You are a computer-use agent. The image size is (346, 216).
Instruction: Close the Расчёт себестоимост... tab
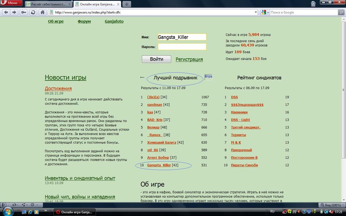point(69,4)
